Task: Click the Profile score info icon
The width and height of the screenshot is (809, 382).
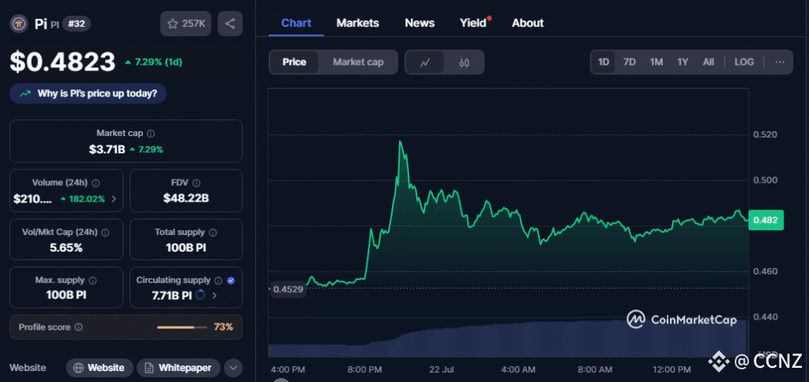Action: (x=78, y=327)
